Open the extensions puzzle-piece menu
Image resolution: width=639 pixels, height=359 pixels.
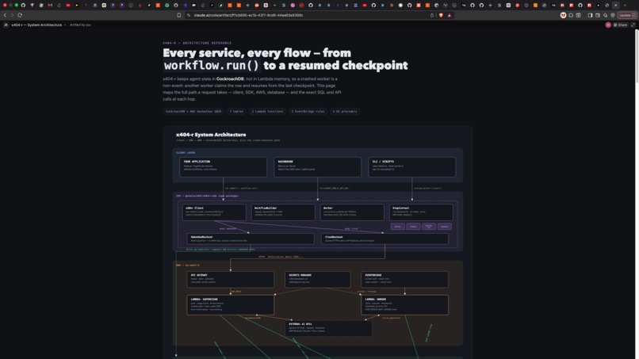[x=571, y=15]
